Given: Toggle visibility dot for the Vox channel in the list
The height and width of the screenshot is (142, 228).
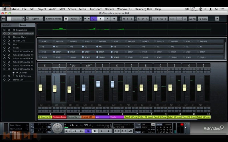Looking at the screenshot, I should [x=5, y=44].
